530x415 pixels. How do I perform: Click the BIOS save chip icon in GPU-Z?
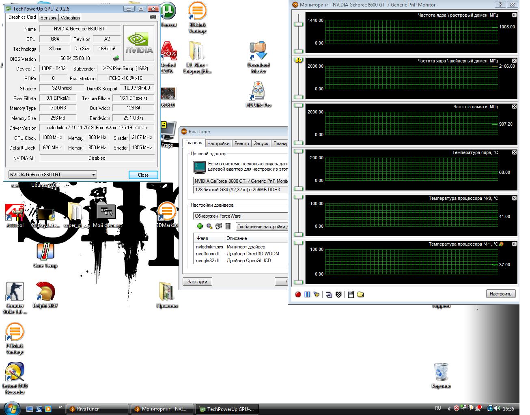(x=116, y=58)
